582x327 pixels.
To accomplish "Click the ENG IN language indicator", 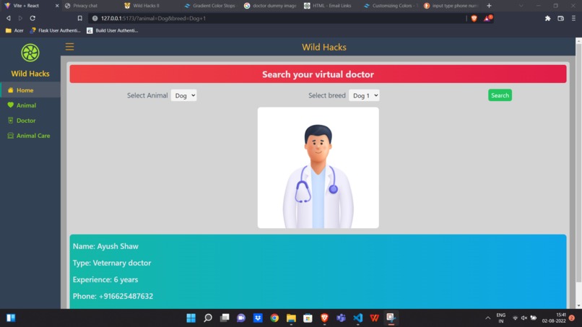I will click(500, 318).
